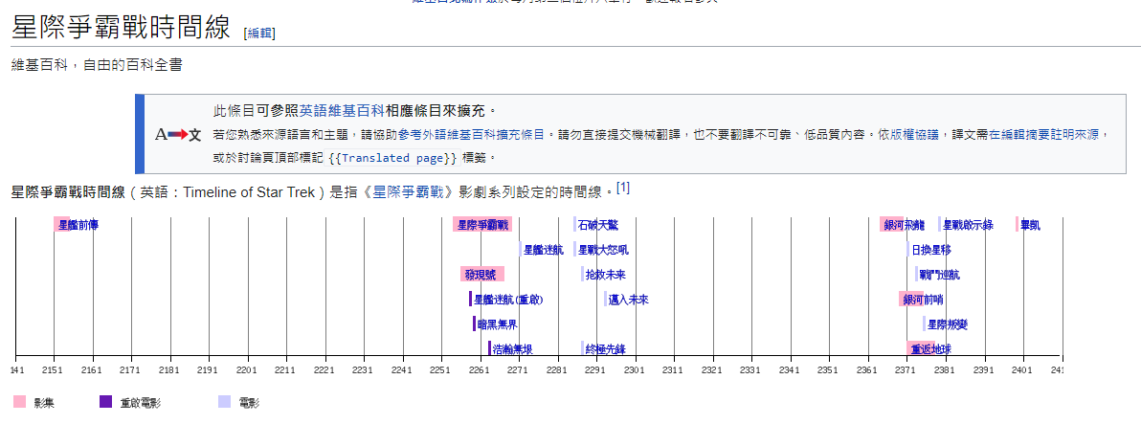Click the 2401 year label on axis
Viewport: 1141px width, 424px height.
pos(1023,370)
